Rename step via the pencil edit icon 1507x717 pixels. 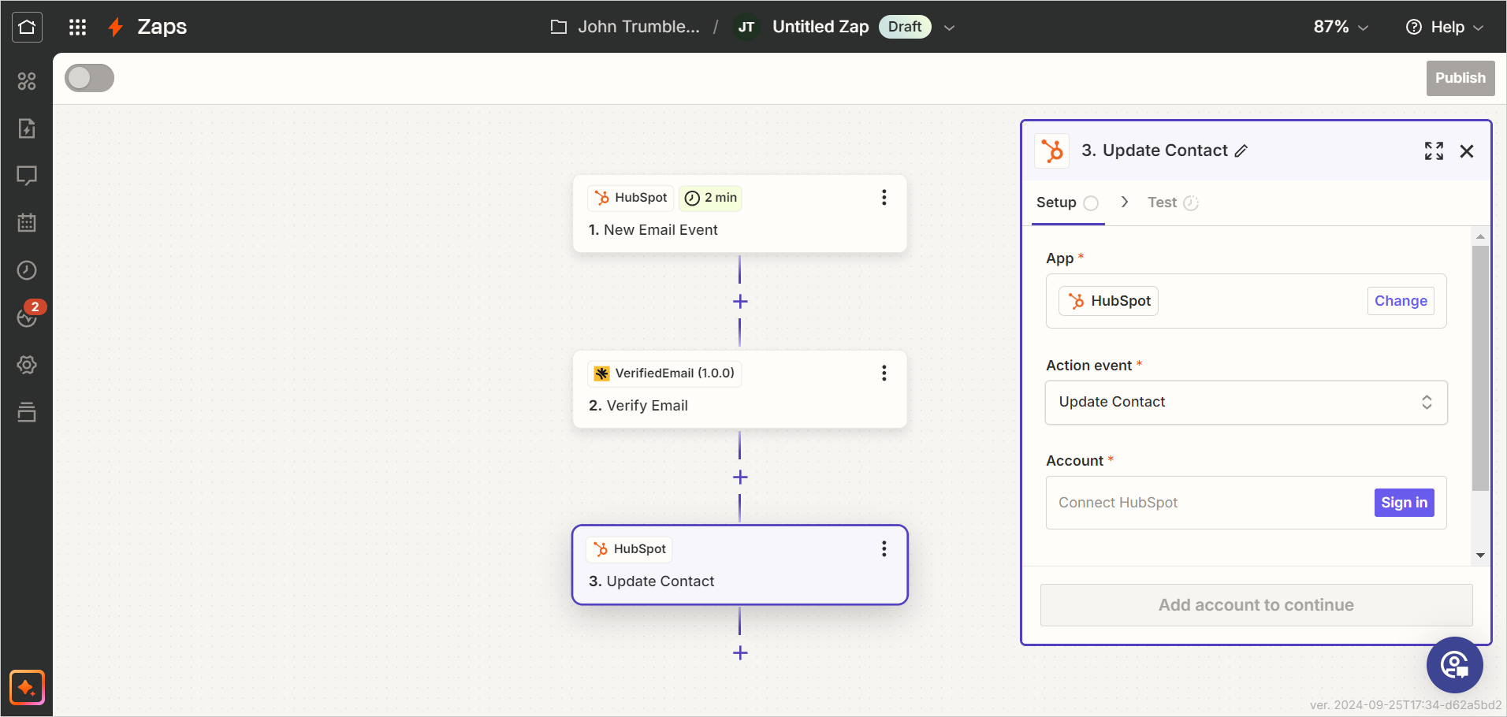click(x=1241, y=151)
